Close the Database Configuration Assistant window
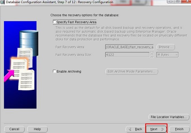The width and height of the screenshot is (191, 133). pos(186,1)
